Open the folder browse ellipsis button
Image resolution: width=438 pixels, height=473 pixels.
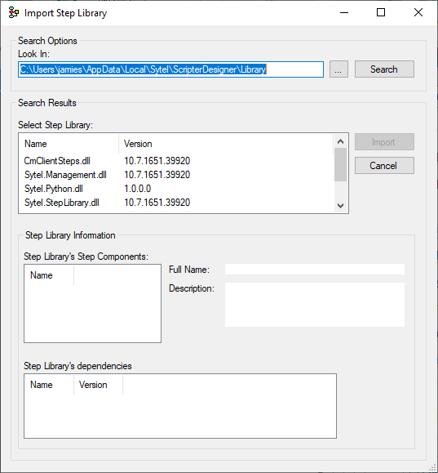(x=338, y=69)
